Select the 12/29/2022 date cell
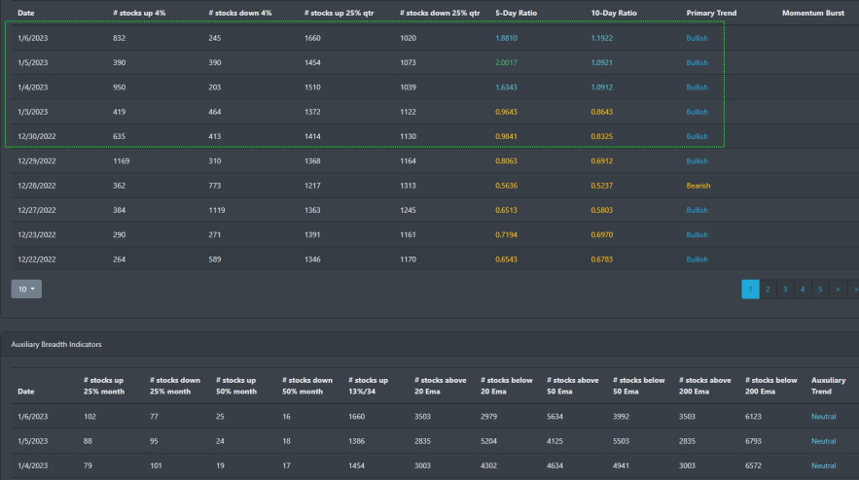859x480 pixels. (37, 161)
